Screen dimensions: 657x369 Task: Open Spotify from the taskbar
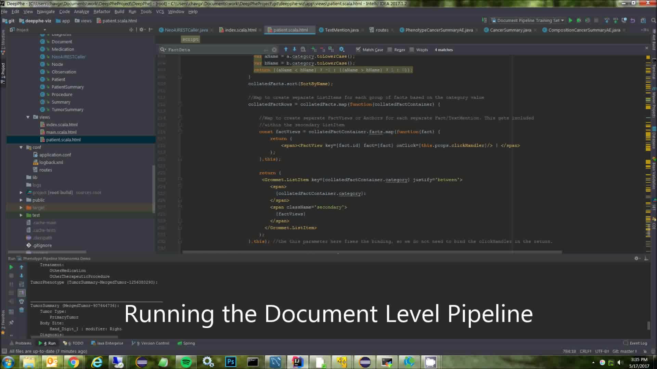(x=186, y=362)
